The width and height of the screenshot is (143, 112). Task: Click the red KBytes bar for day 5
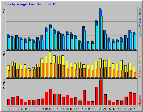point(25,104)
